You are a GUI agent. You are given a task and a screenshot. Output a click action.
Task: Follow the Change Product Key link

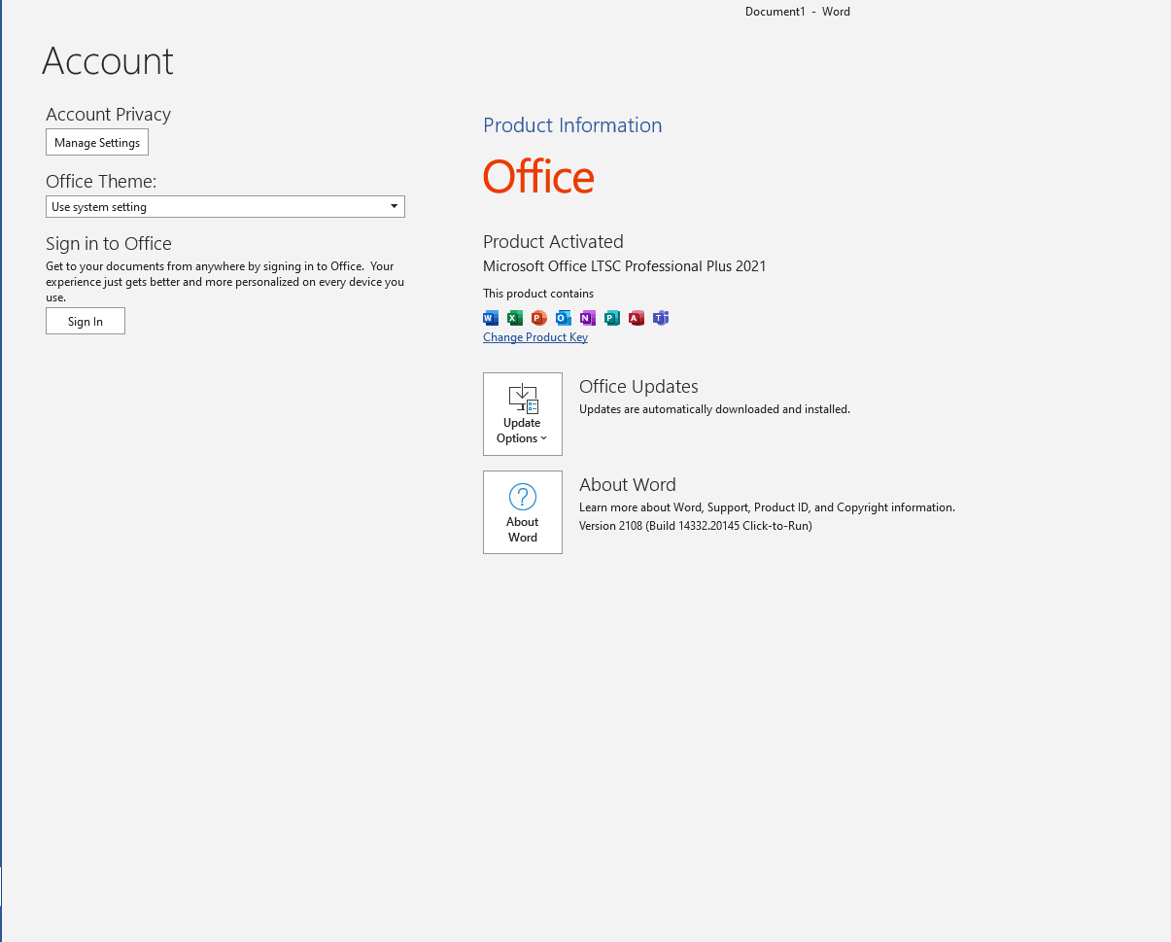click(535, 337)
